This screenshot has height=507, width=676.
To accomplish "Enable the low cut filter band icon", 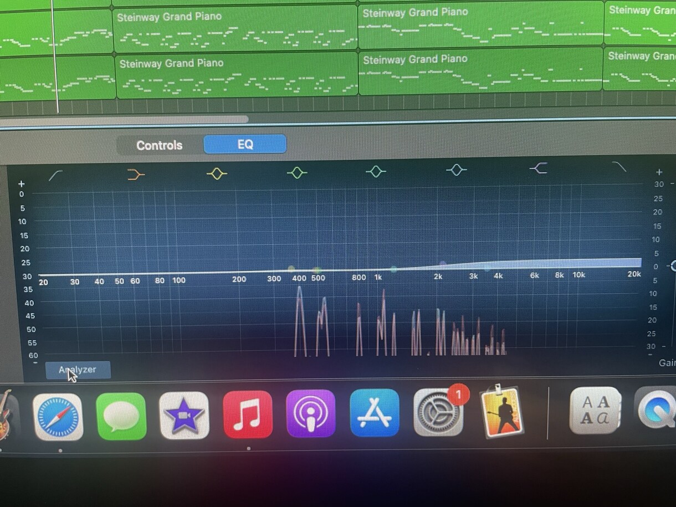I will point(55,176).
